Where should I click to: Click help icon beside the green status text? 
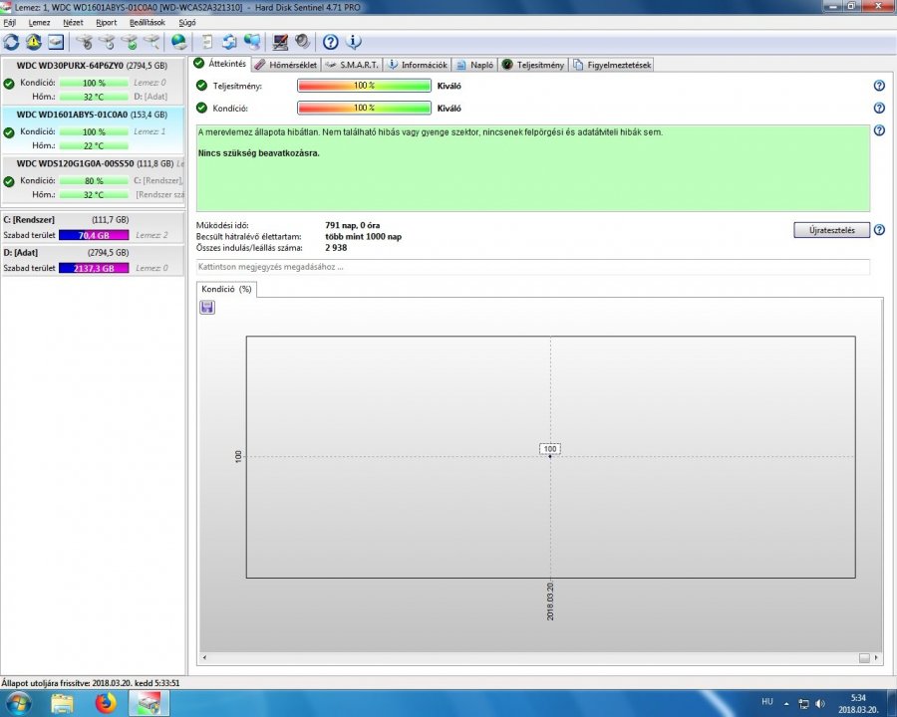(879, 130)
